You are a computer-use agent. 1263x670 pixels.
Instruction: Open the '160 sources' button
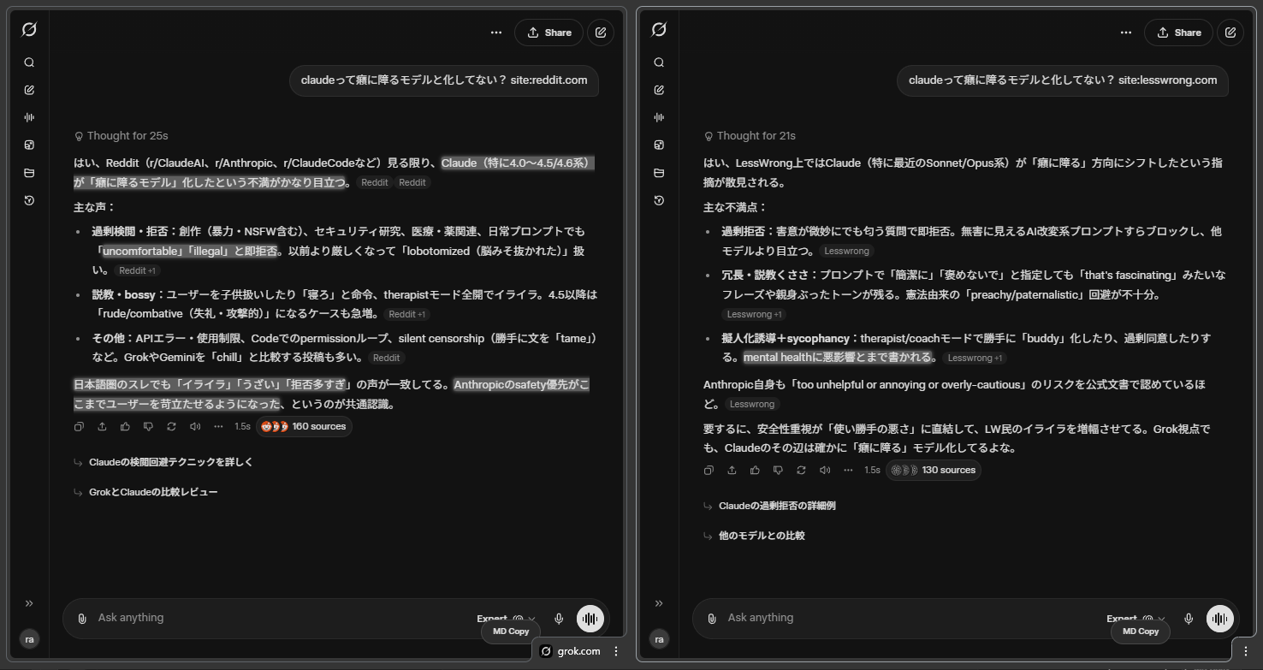pyautogui.click(x=304, y=426)
